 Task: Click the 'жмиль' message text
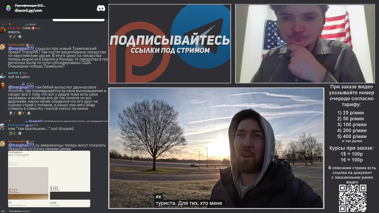tap(14, 32)
